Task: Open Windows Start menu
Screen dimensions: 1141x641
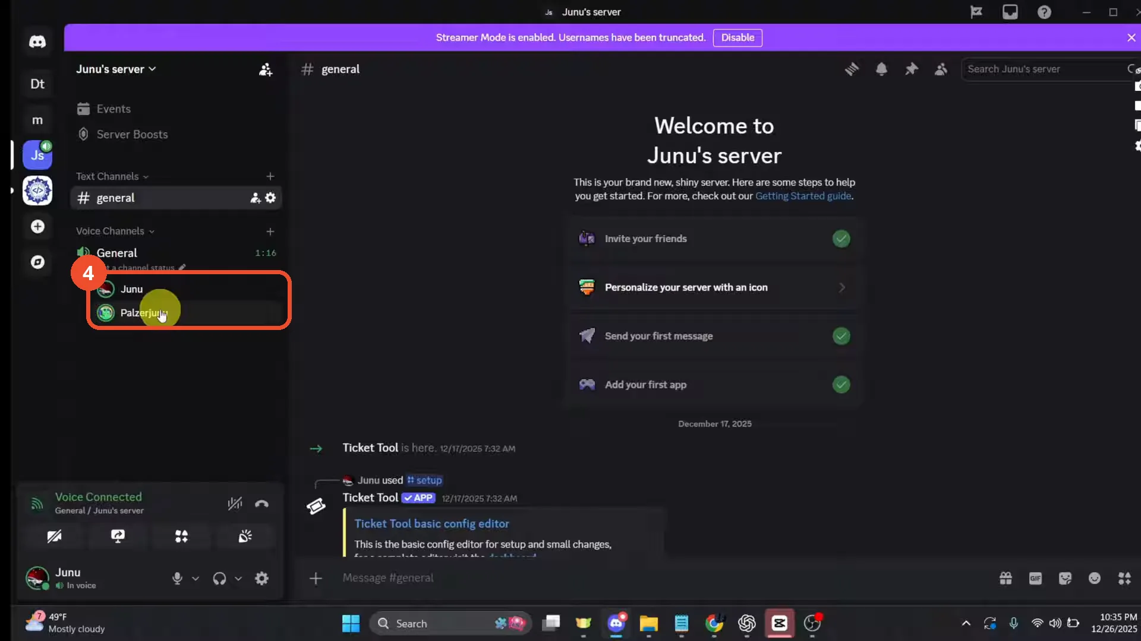Action: [351, 623]
